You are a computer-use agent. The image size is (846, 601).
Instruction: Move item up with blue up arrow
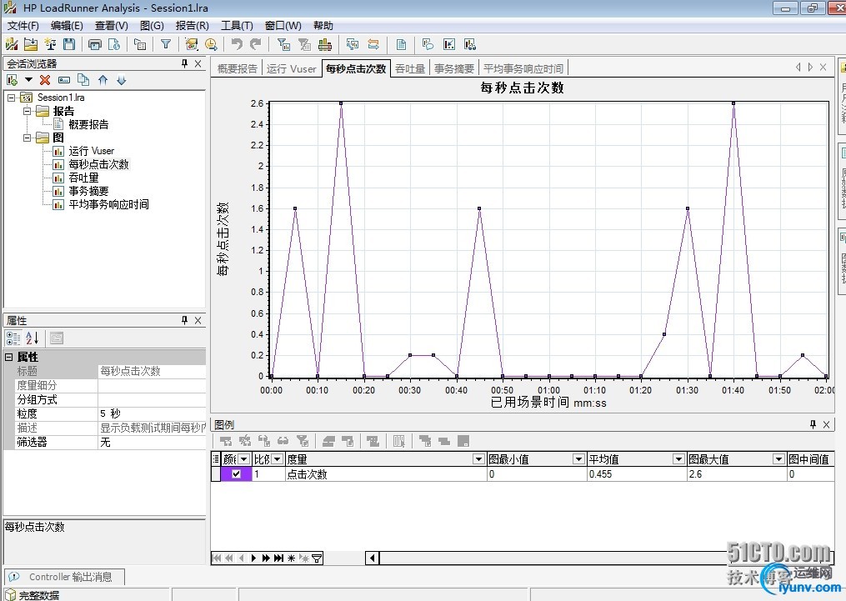[103, 80]
